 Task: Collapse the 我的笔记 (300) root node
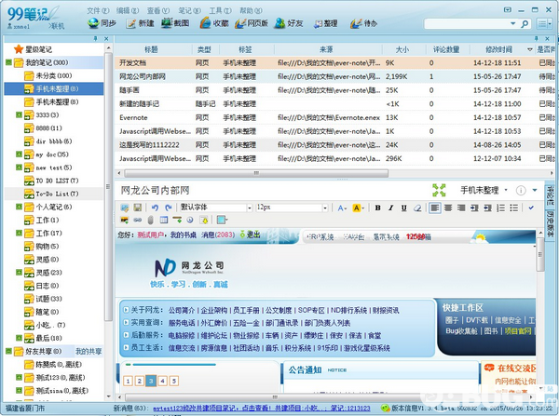pyautogui.click(x=8, y=62)
